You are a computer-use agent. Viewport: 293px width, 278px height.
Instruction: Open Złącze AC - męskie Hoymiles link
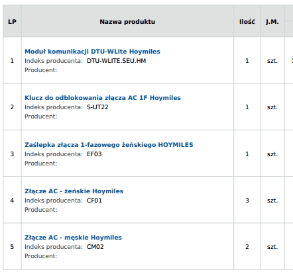(73, 238)
